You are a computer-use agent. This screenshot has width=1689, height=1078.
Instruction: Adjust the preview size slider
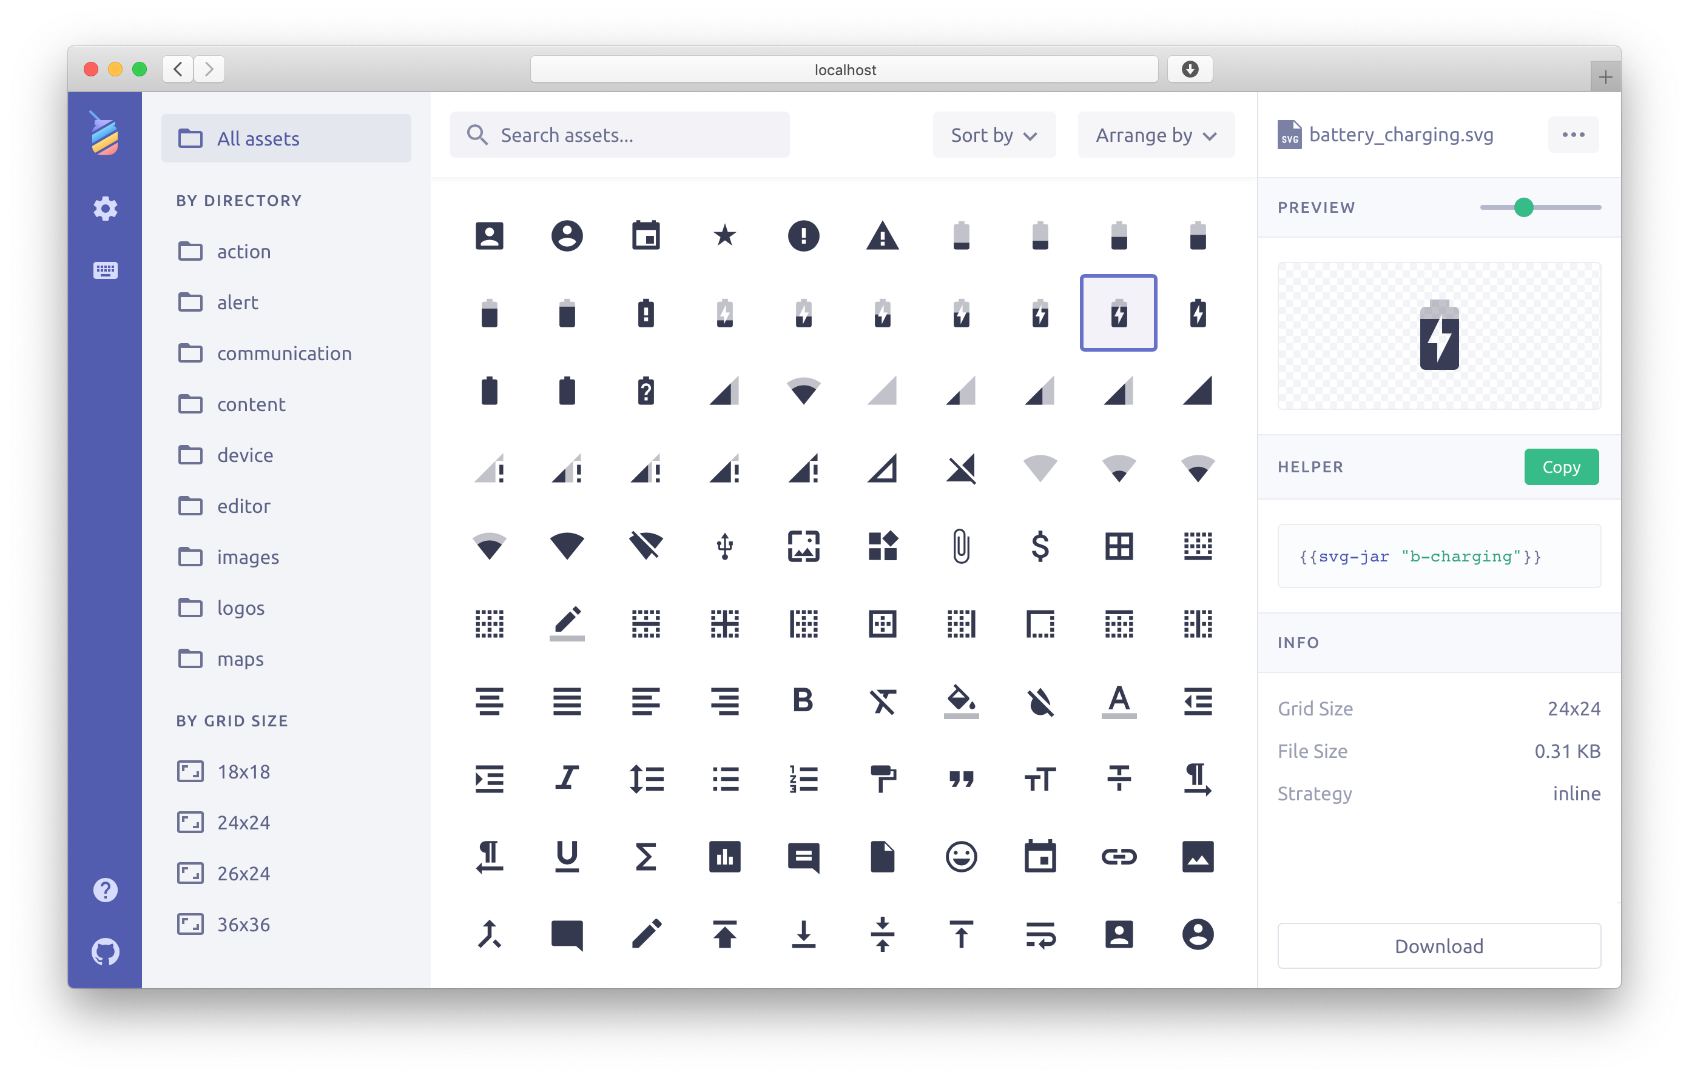pos(1523,207)
